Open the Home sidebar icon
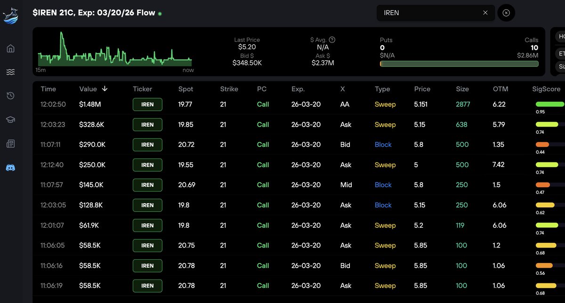This screenshot has width=565, height=303. pos(10,48)
